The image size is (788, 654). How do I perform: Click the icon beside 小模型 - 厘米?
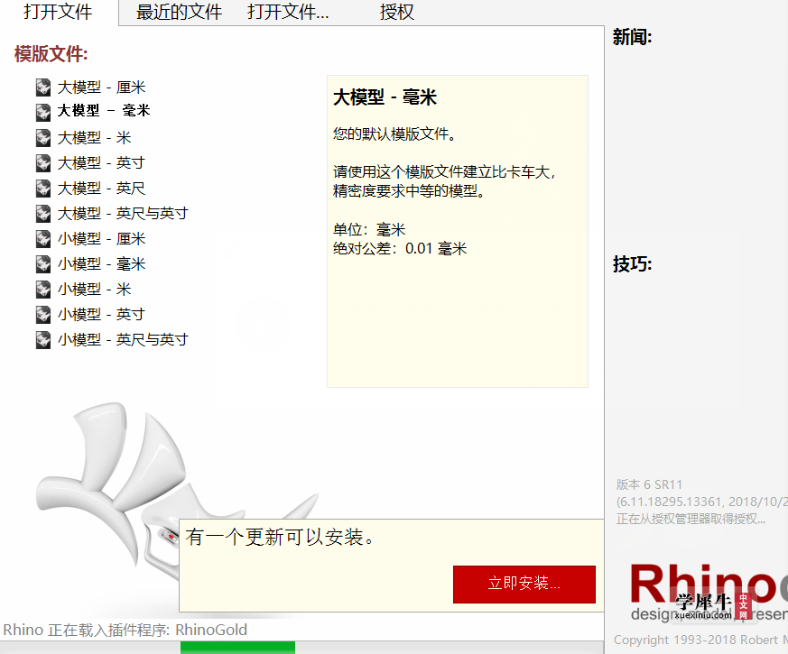pos(43,238)
